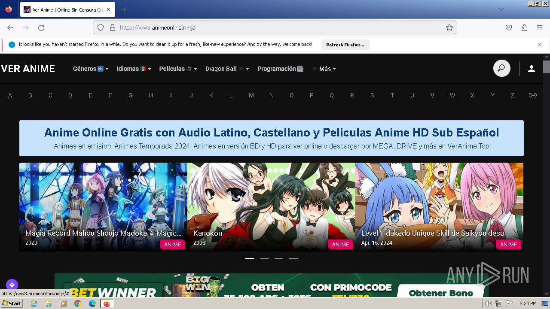
Task: Expand the Películas dropdown menu
Action: tap(178, 69)
